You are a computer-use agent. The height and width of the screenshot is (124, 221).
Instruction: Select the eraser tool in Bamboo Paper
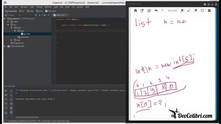pyautogui.click(x=196, y=11)
